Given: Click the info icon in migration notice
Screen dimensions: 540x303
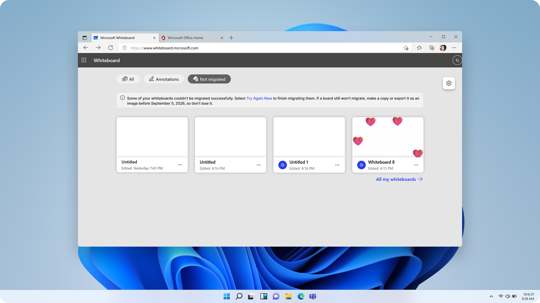Looking at the screenshot, I should pos(123,98).
